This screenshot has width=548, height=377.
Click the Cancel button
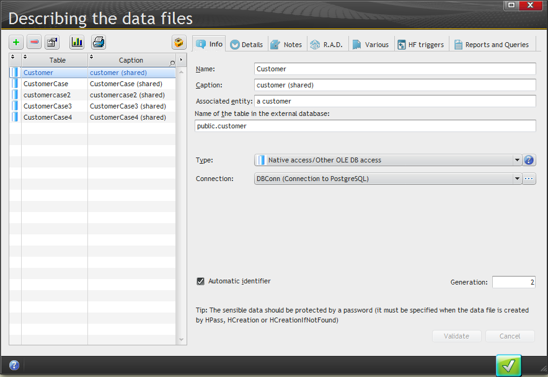pyautogui.click(x=510, y=336)
